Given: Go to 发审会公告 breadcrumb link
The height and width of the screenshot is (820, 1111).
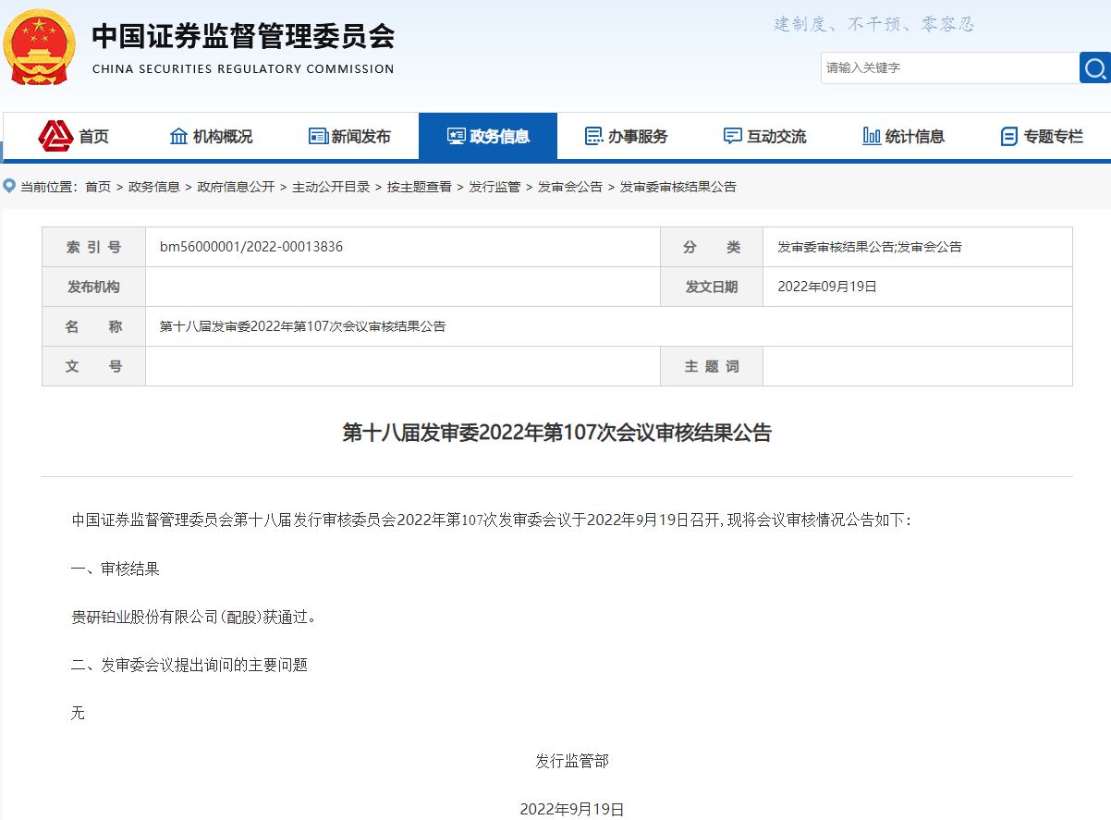Looking at the screenshot, I should click(570, 187).
